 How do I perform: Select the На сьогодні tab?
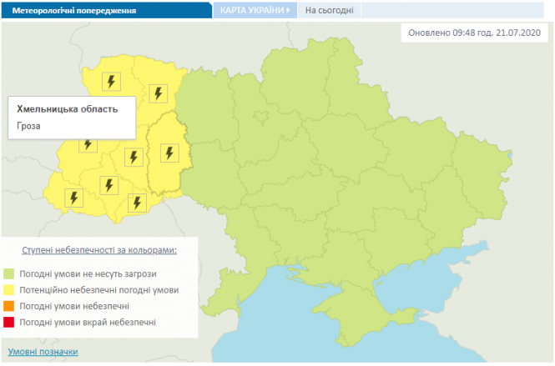[329, 11]
